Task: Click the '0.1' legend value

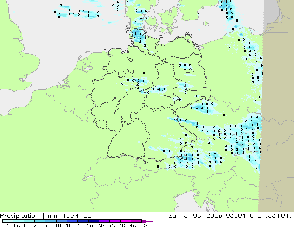Action: pyautogui.click(x=5, y=225)
